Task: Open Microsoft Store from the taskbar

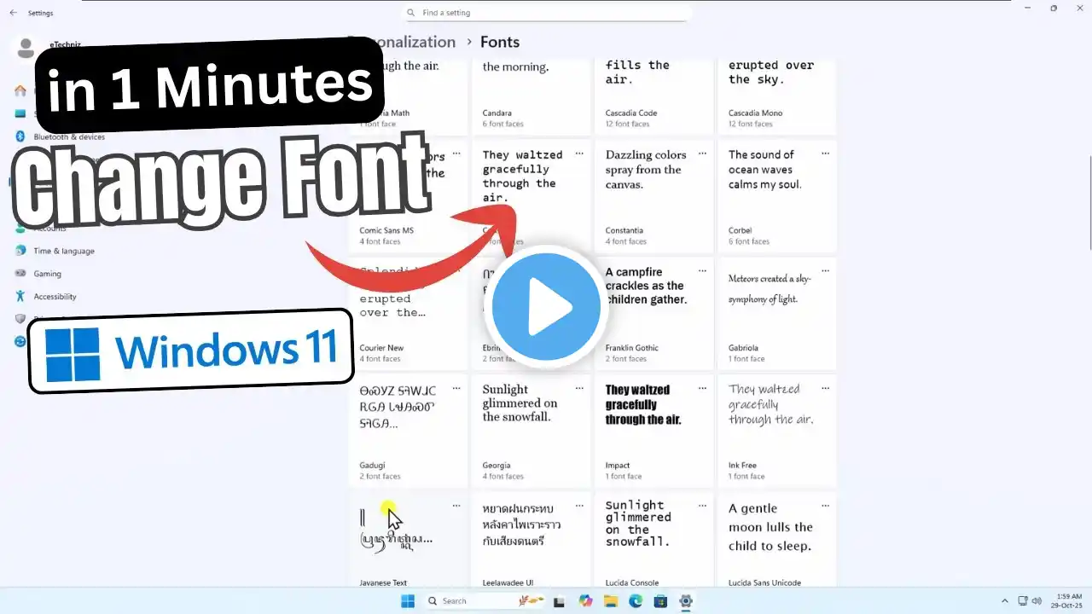Action: pyautogui.click(x=660, y=601)
